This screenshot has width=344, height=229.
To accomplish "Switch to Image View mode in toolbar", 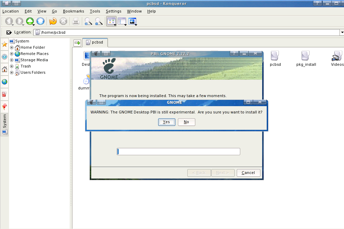I will tap(133, 22).
